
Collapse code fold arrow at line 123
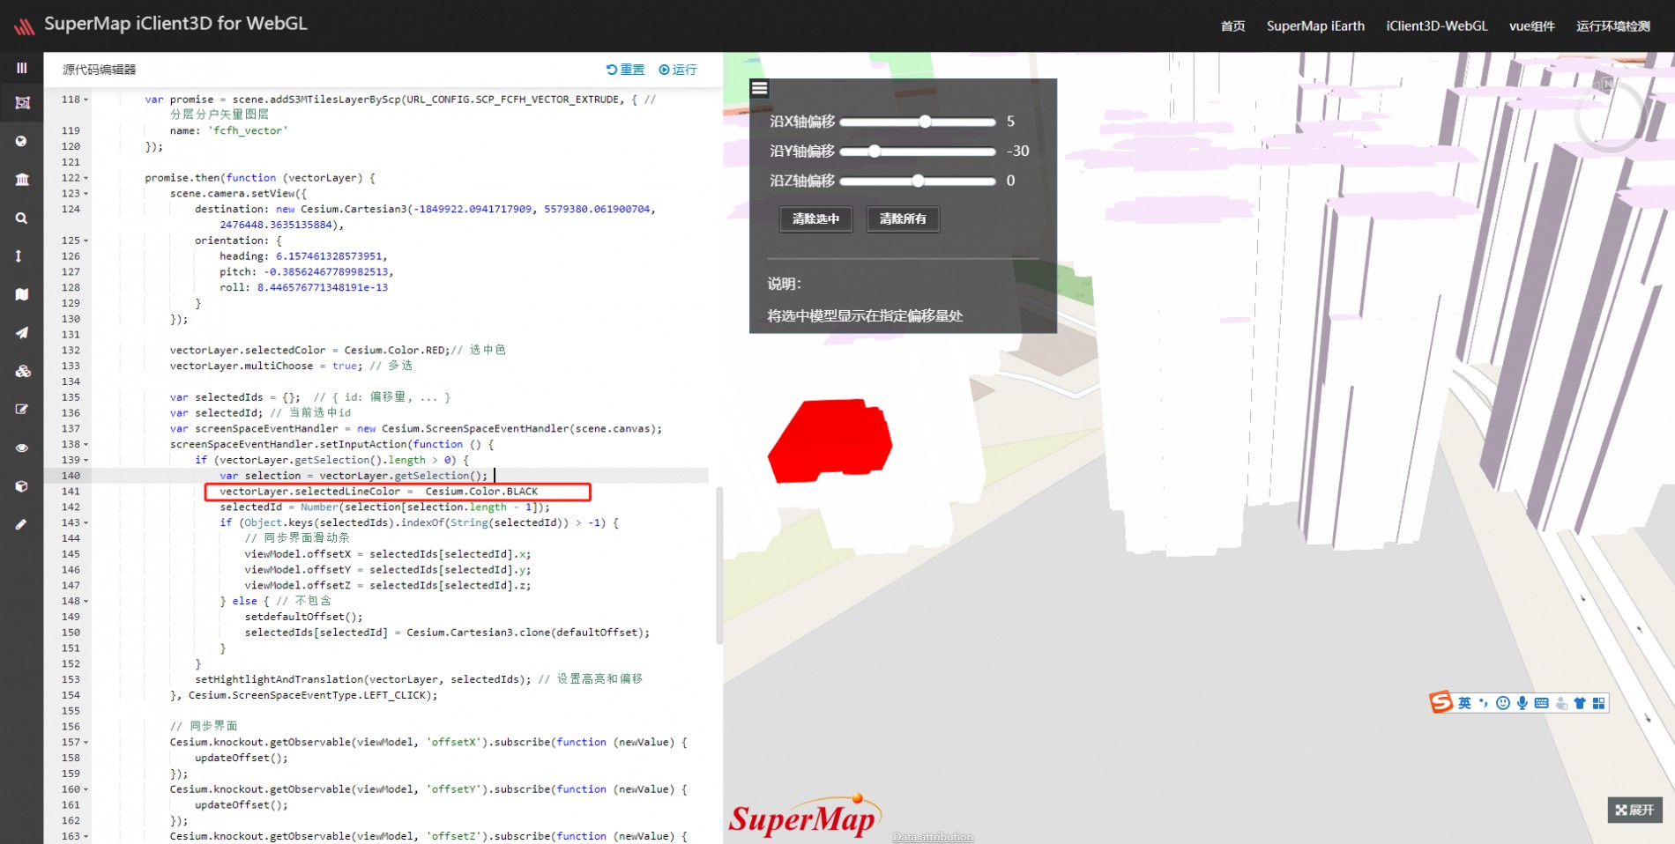point(86,194)
